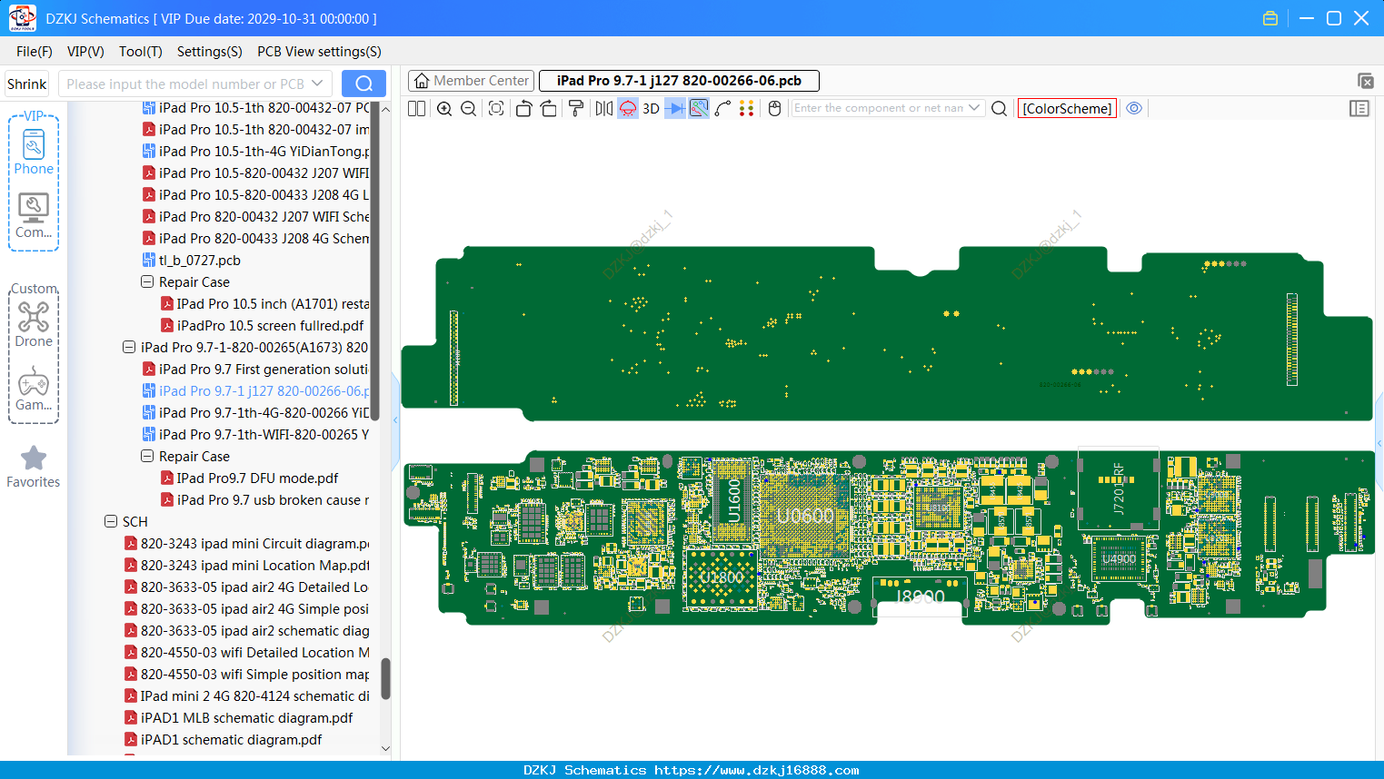This screenshot has height=779, width=1384.
Task: Open iPad Pro 9.7 First generation solution
Action: click(256, 370)
